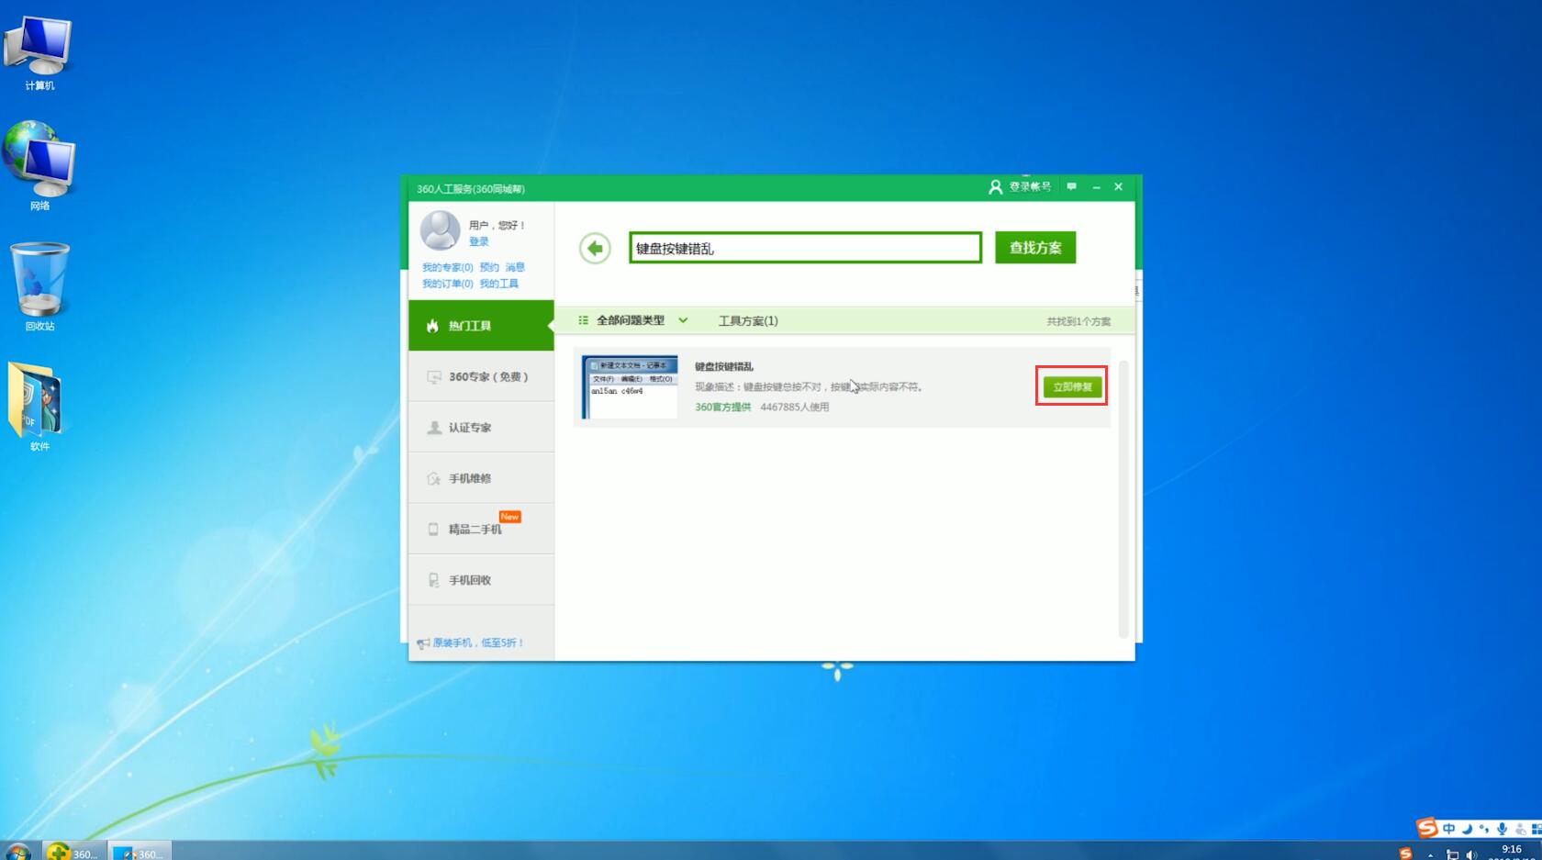Open 手机维修 in the sidebar
Image resolution: width=1542 pixels, height=860 pixels.
click(481, 478)
